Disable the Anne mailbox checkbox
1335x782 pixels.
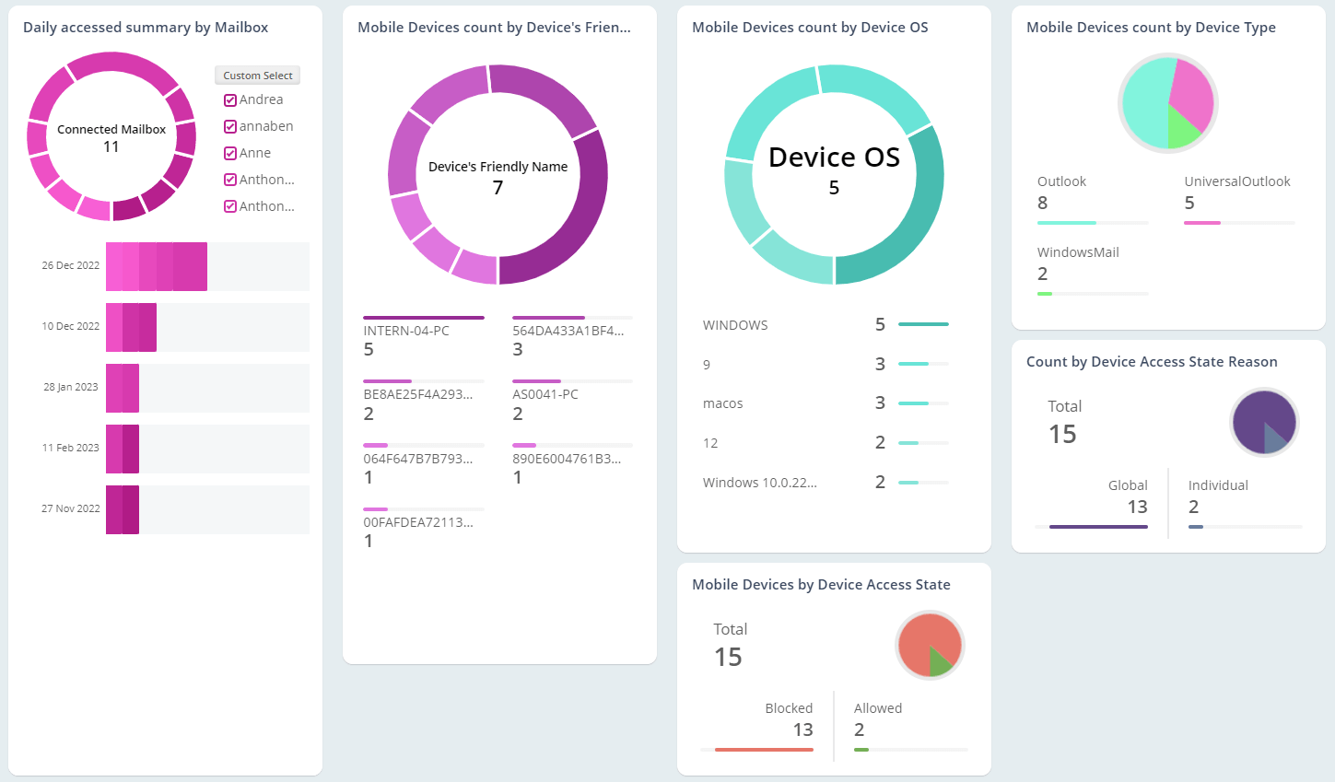pos(229,153)
